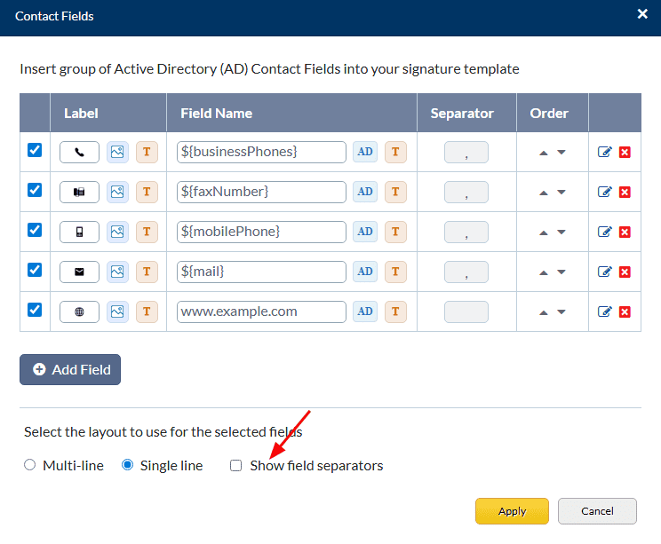Click the separator box for the ${mail} row
The width and height of the screenshot is (661, 544).
coord(466,272)
